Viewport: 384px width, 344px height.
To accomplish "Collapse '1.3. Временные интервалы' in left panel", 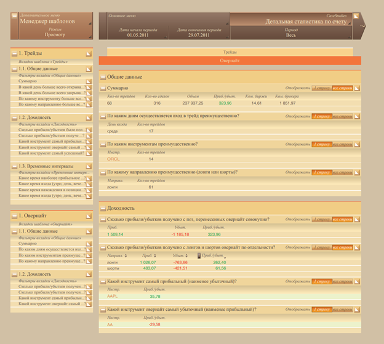I will [x=14, y=167].
